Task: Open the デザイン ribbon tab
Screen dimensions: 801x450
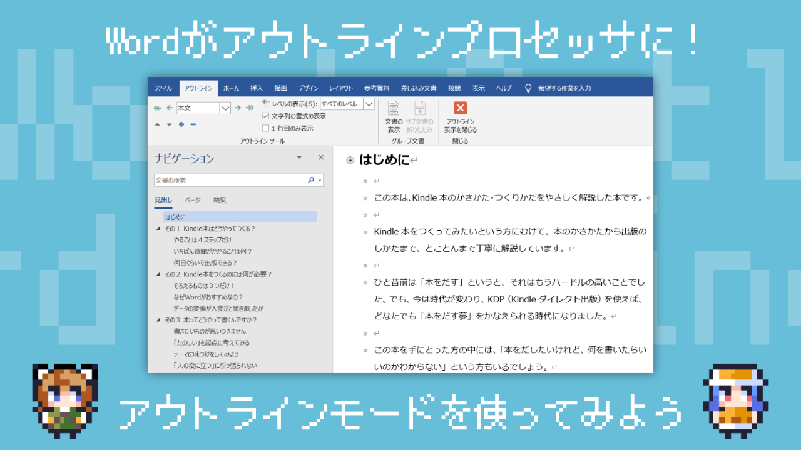Action: 308,88
